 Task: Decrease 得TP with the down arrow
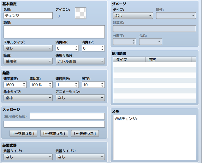(102, 86)
